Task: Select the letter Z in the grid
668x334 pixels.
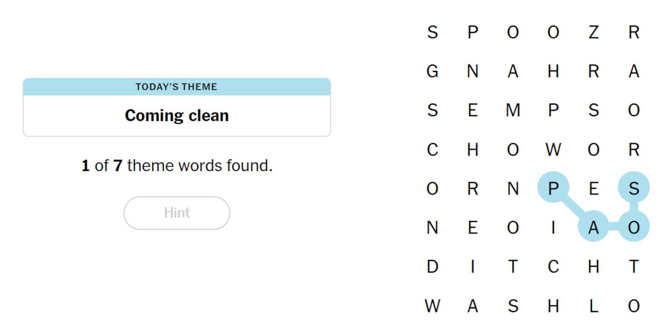Action: 594,32
